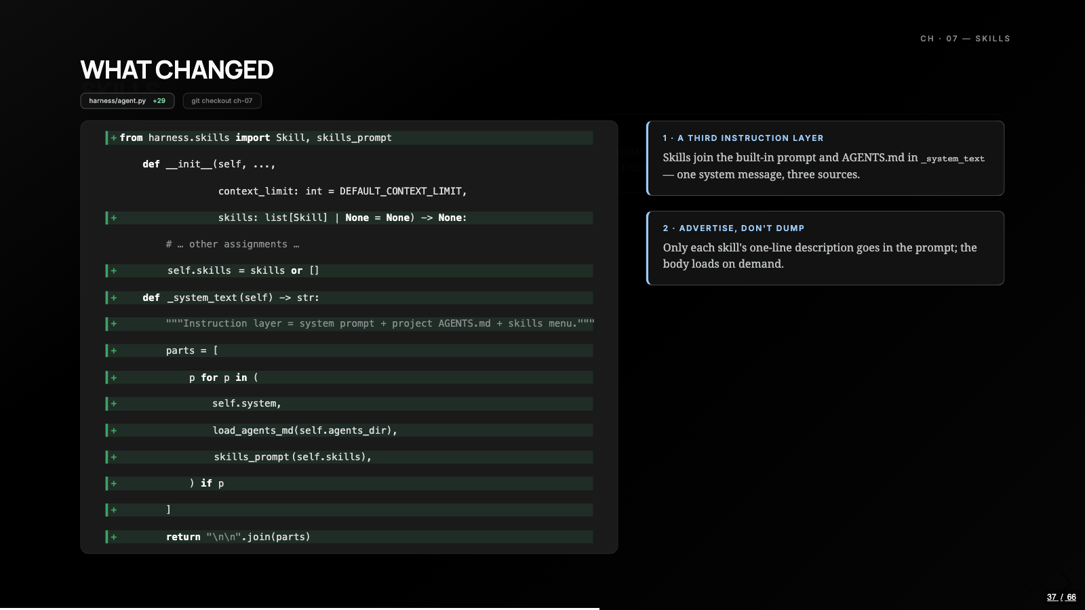Click the self.system, line
1085x610 pixels.
click(349, 403)
